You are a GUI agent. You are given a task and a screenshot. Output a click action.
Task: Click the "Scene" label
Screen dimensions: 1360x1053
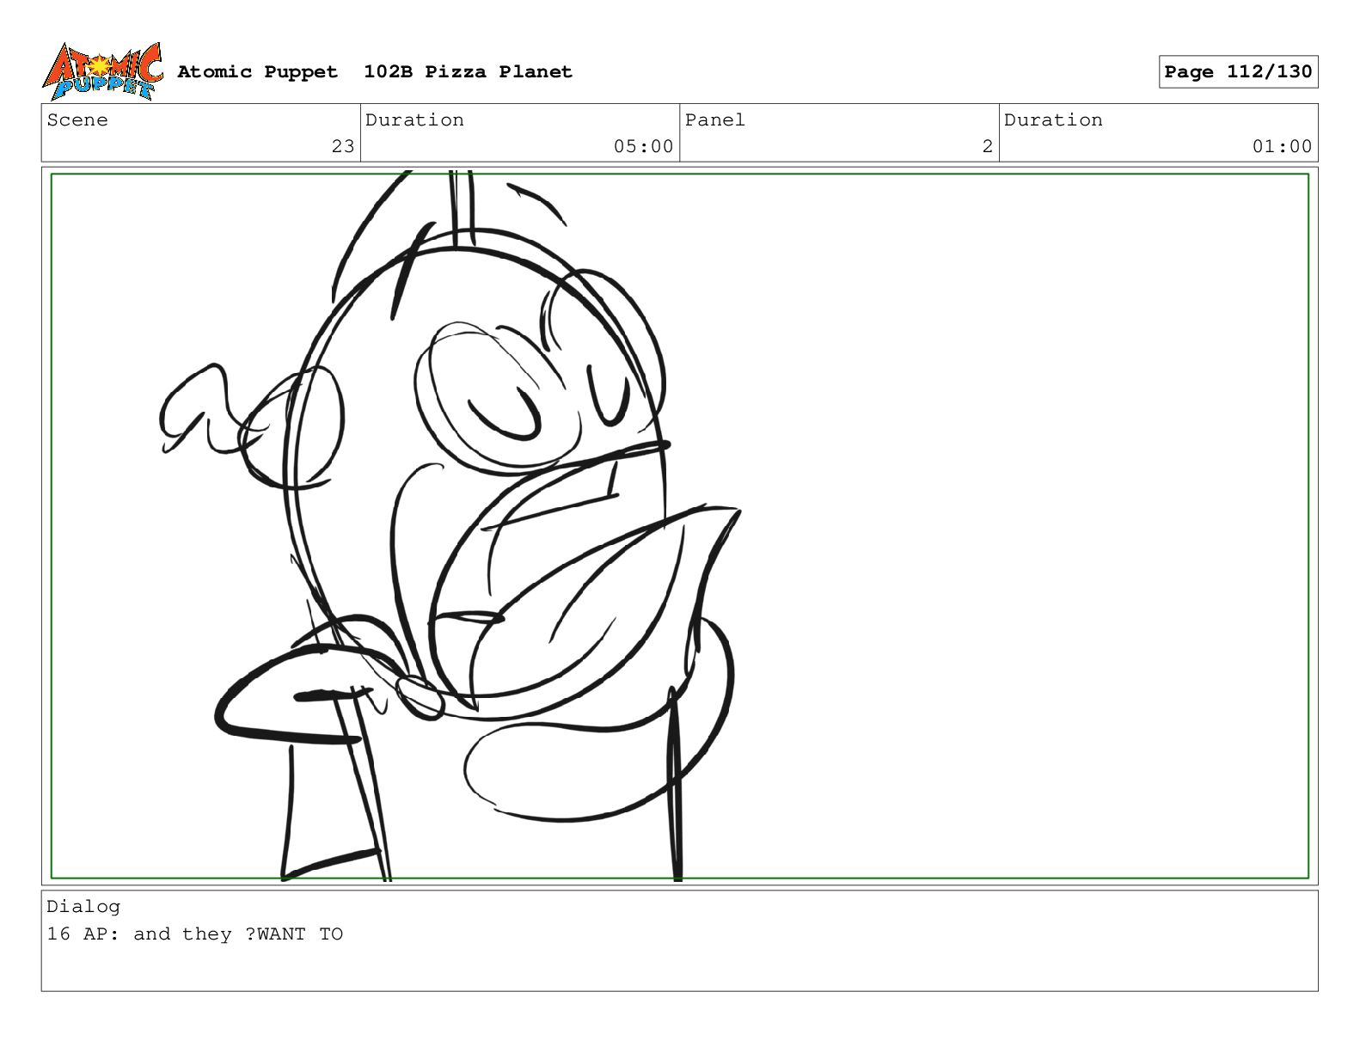(x=77, y=119)
